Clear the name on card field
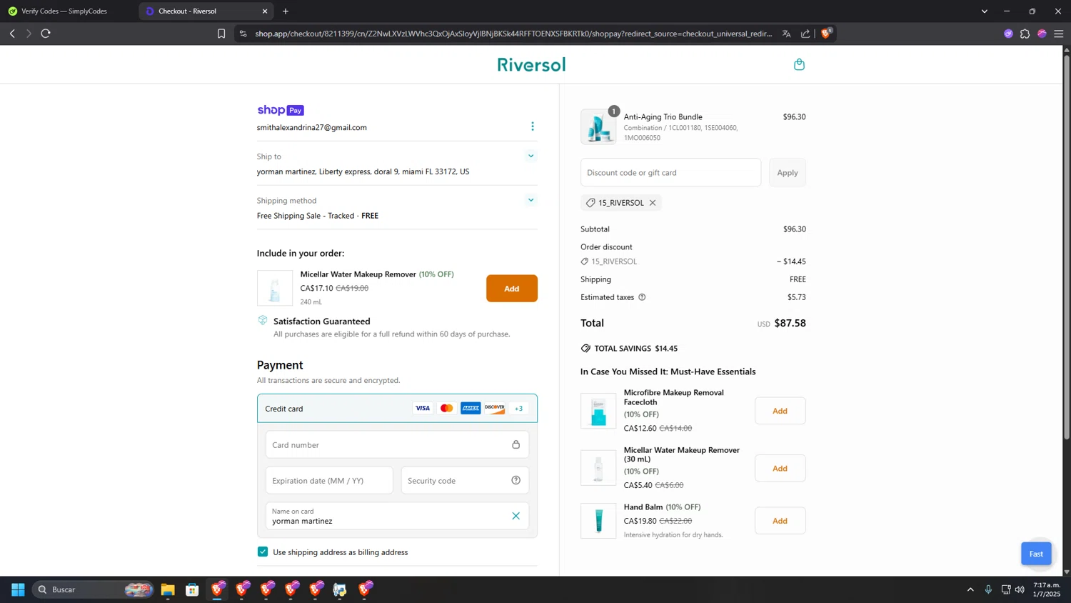 [x=516, y=516]
